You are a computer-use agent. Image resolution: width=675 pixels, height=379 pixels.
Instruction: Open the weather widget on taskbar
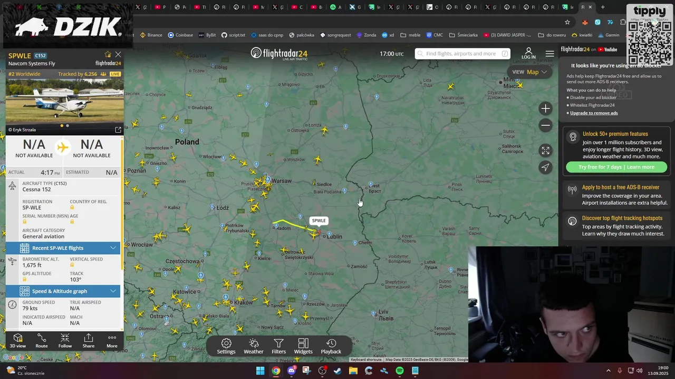25,371
